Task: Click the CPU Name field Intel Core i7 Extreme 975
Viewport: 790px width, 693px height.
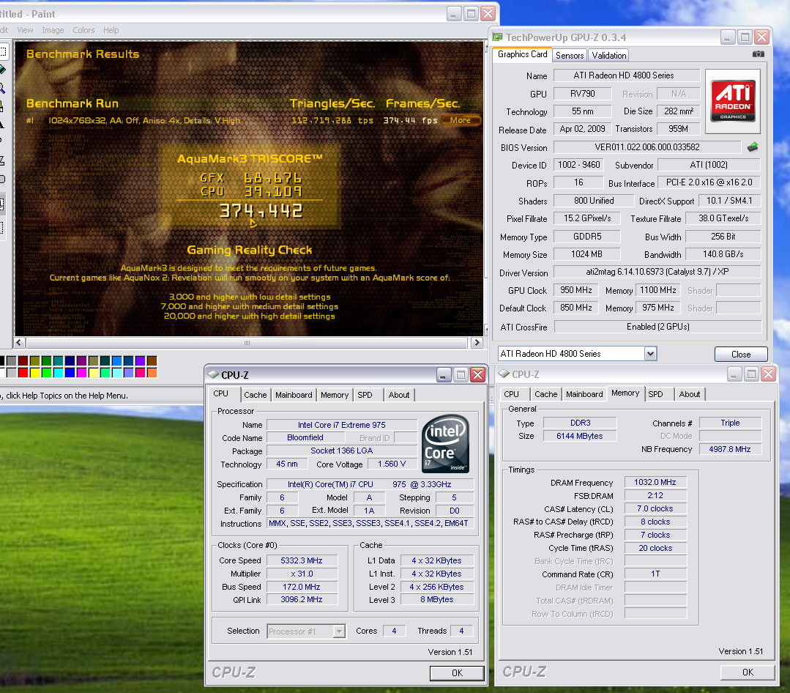Action: point(342,425)
